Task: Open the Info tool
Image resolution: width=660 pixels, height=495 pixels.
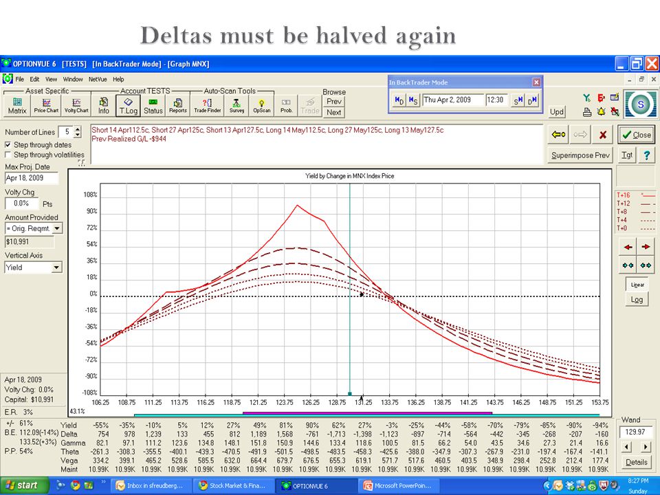Action: click(x=104, y=106)
